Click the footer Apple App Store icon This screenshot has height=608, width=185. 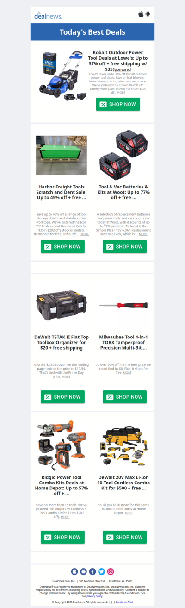coord(74,572)
